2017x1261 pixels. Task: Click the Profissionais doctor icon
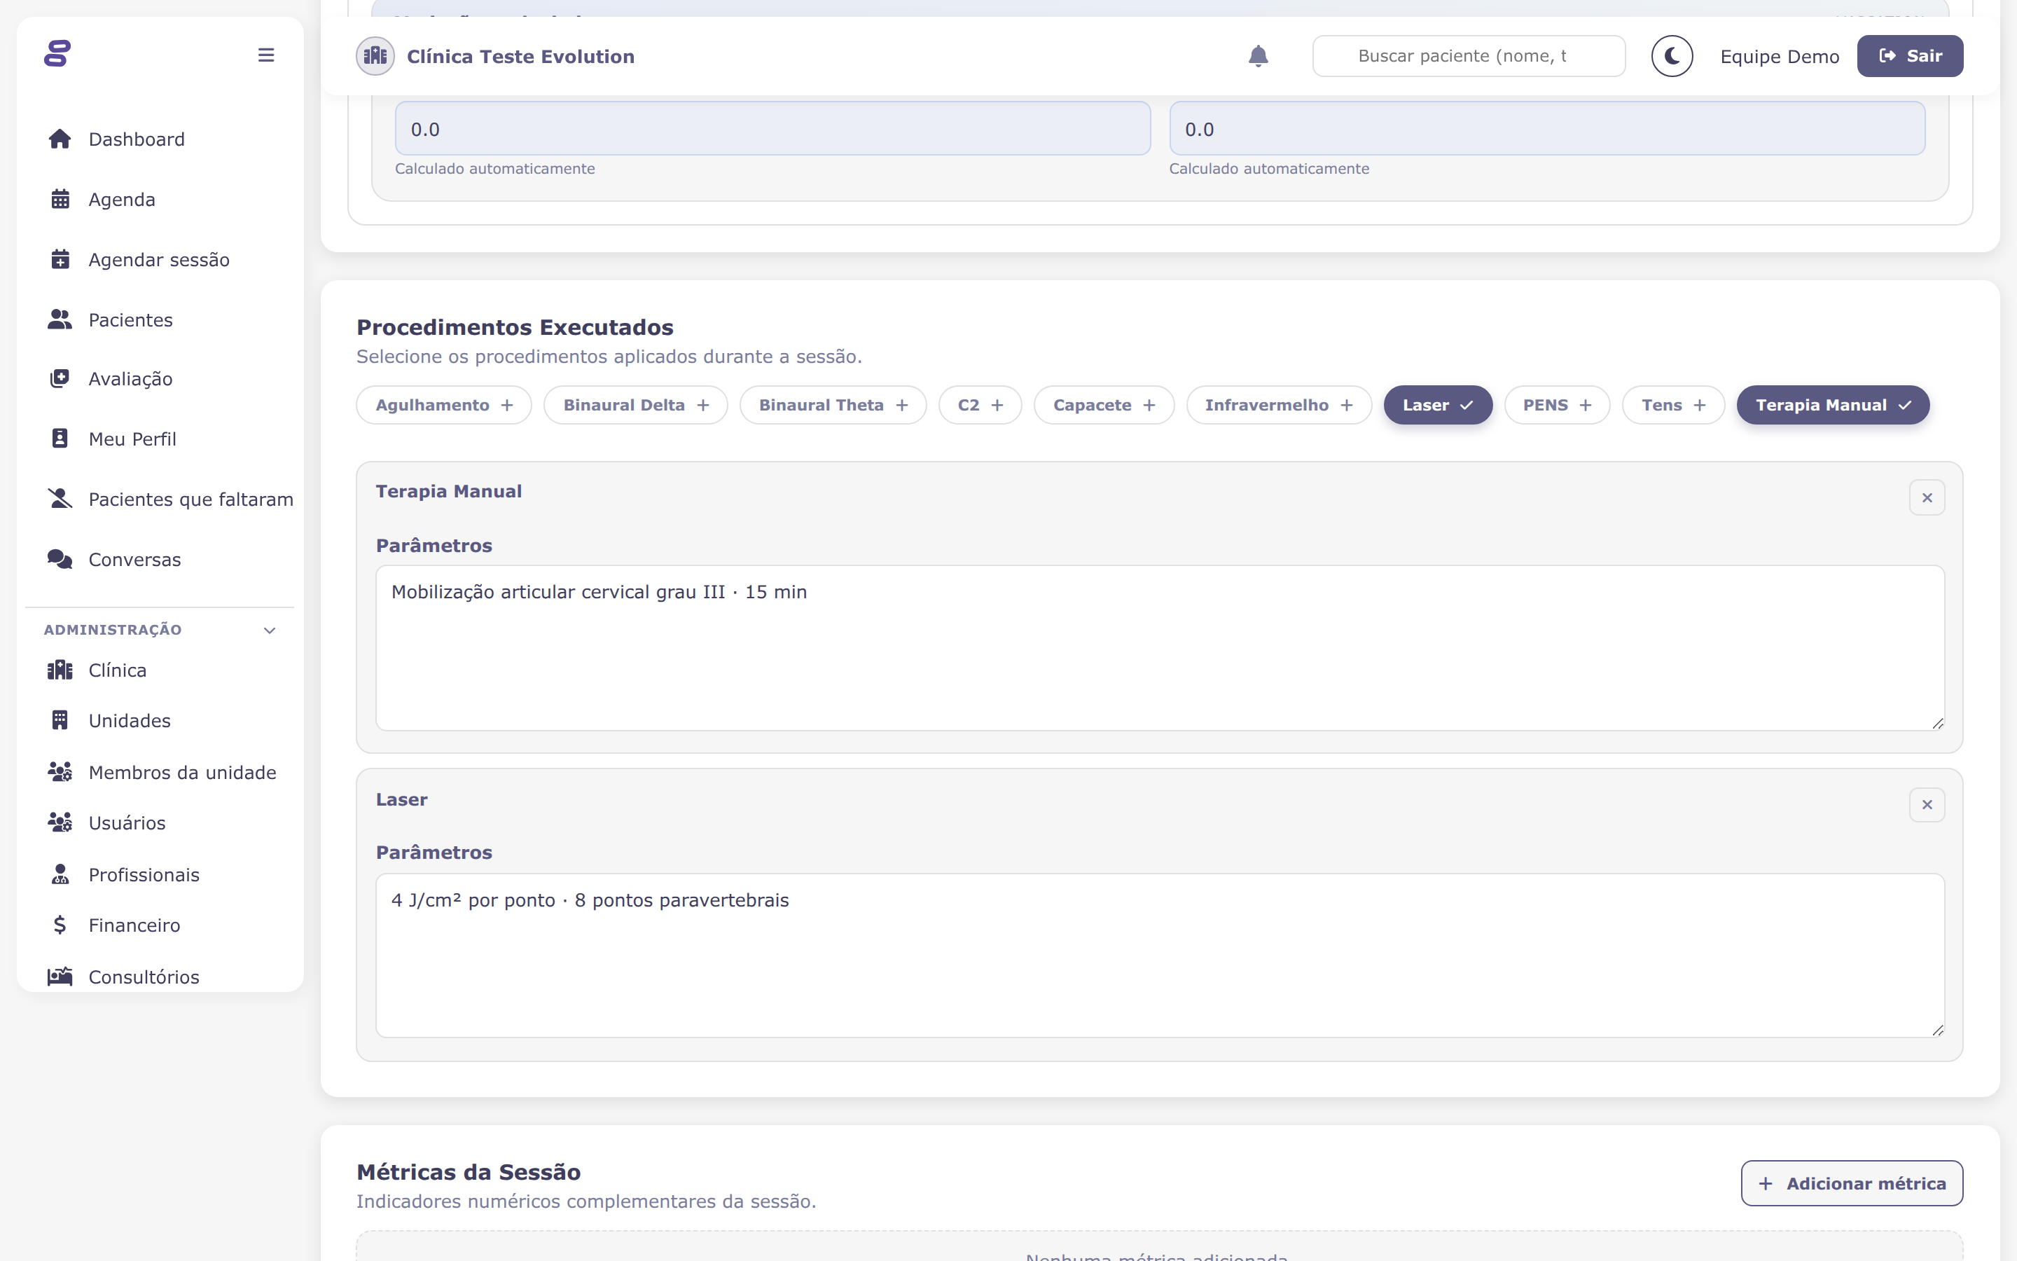60,874
